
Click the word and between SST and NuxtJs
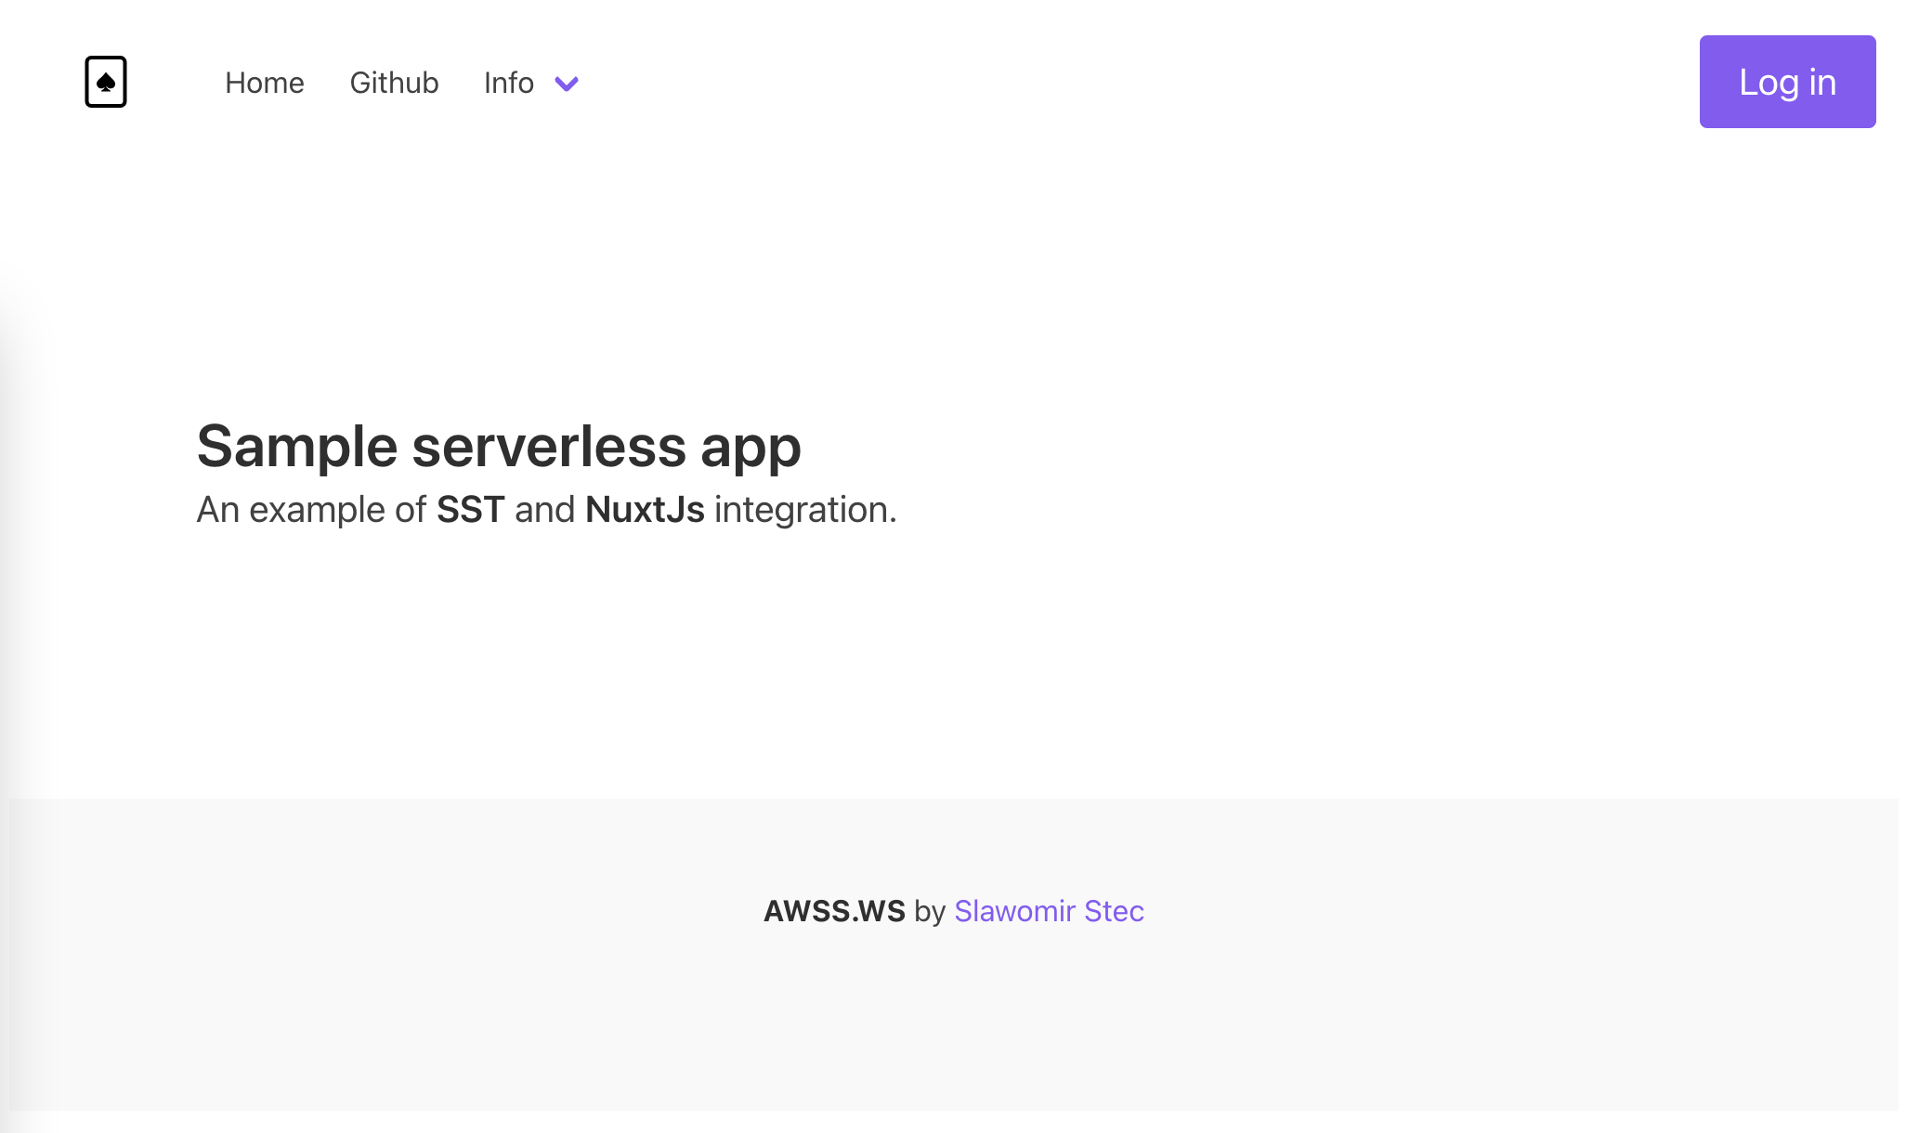(544, 510)
